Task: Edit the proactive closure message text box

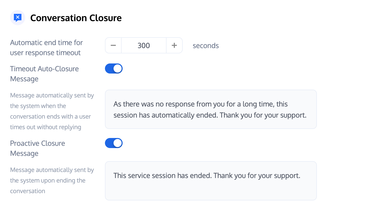Action: click(x=211, y=181)
